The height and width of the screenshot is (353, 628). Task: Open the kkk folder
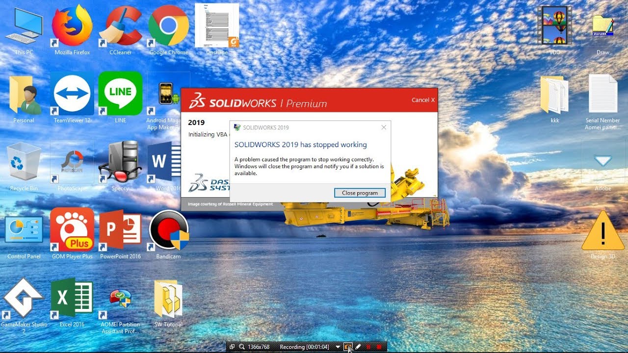coord(554,99)
